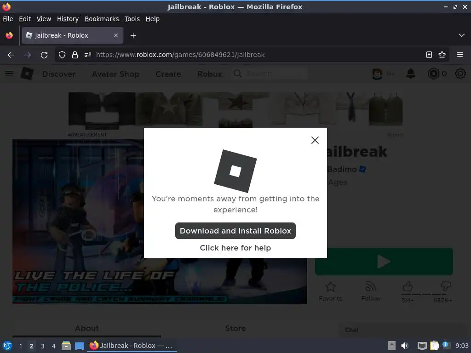This screenshot has width=471, height=353.
Task: Bookmark this page with the star
Action: point(442,55)
